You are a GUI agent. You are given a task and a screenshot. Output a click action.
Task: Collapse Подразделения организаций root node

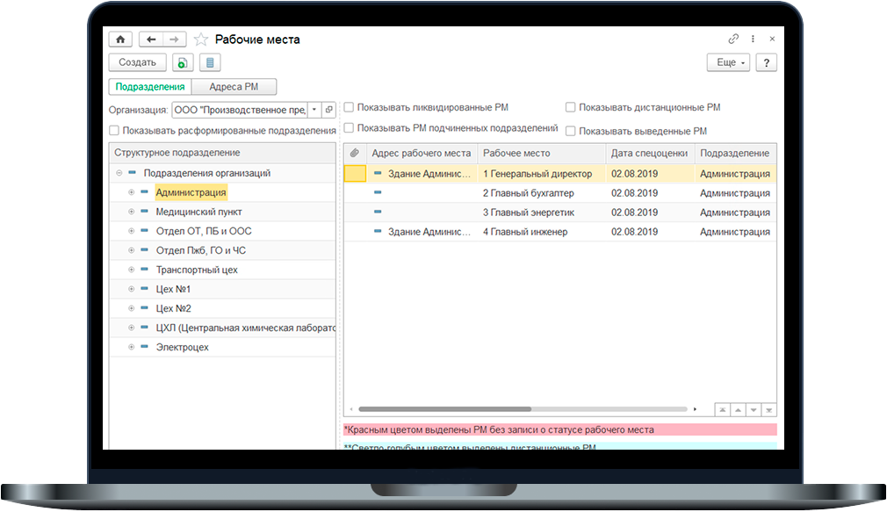click(x=119, y=172)
